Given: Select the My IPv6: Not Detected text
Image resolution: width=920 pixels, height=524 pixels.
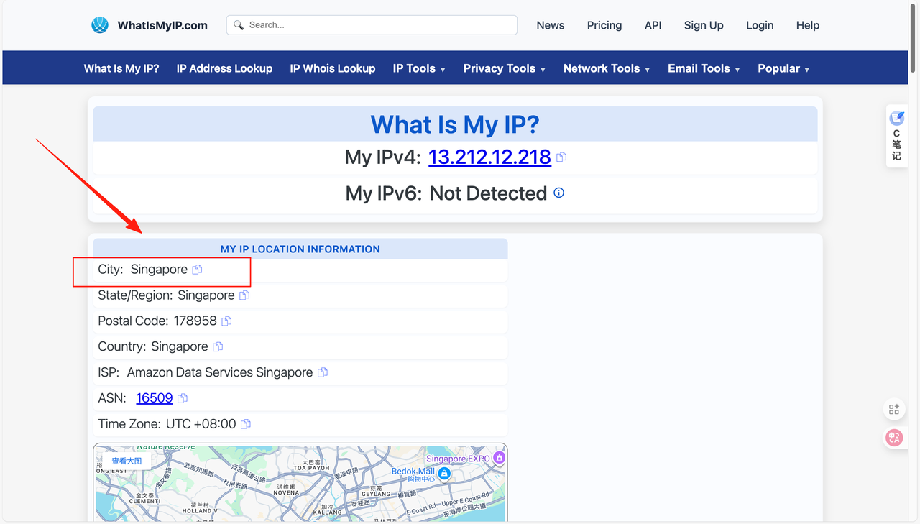Looking at the screenshot, I should (446, 193).
